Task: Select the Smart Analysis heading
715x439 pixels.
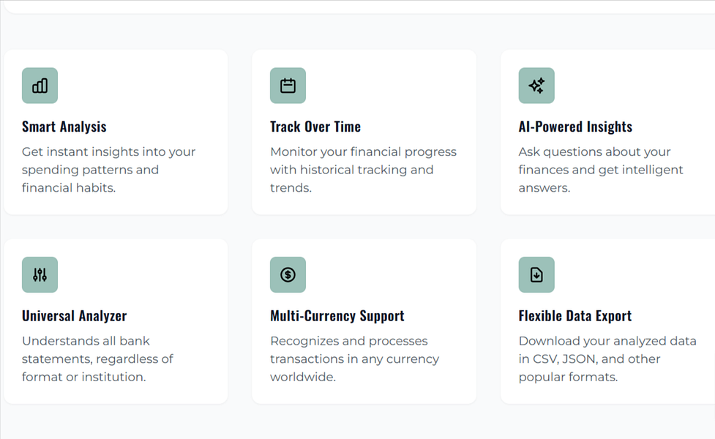Action: [x=64, y=127]
